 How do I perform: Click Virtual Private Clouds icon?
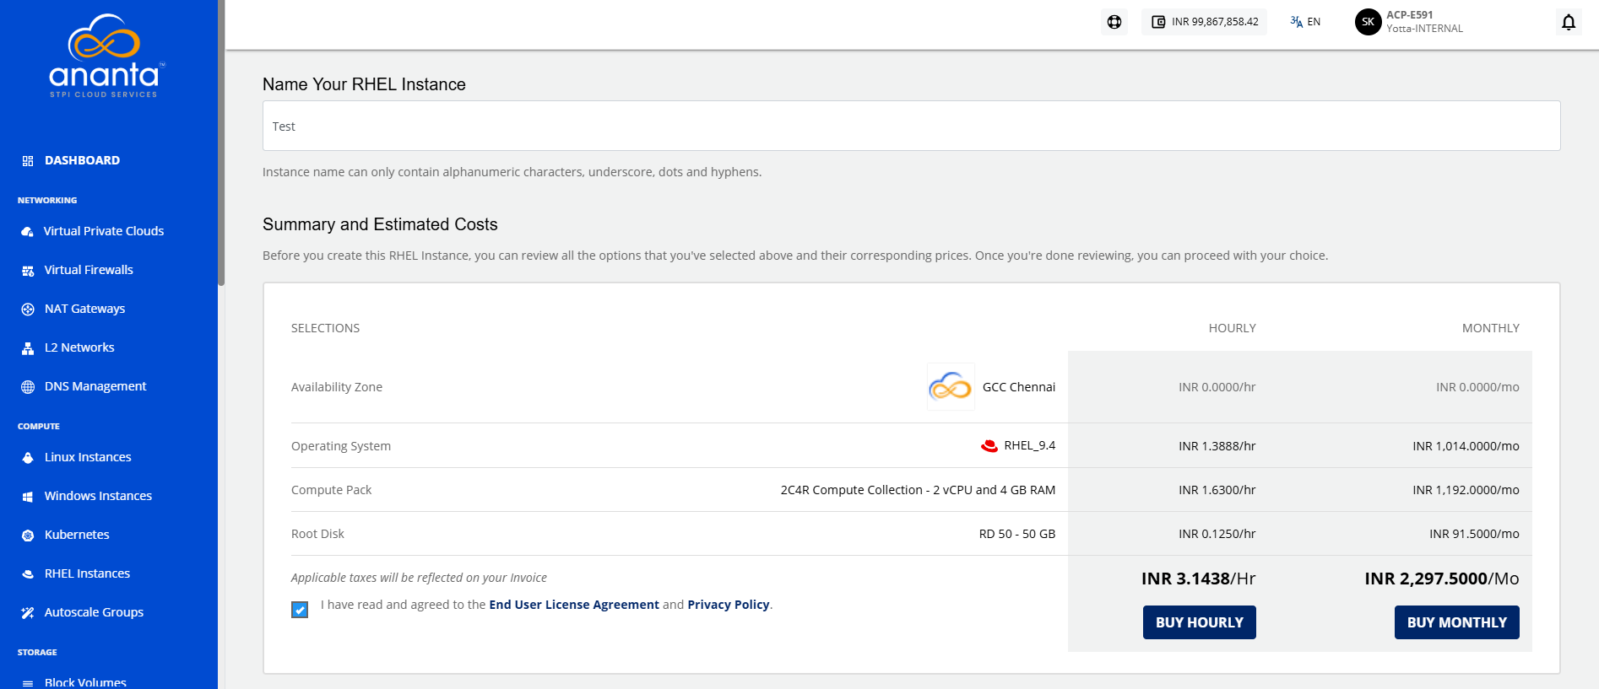tap(28, 231)
